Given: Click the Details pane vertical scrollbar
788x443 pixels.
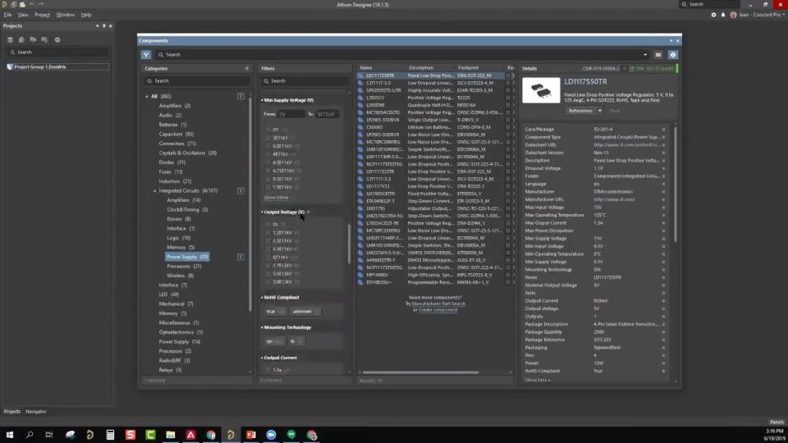Looking at the screenshot, I should click(x=675, y=184).
